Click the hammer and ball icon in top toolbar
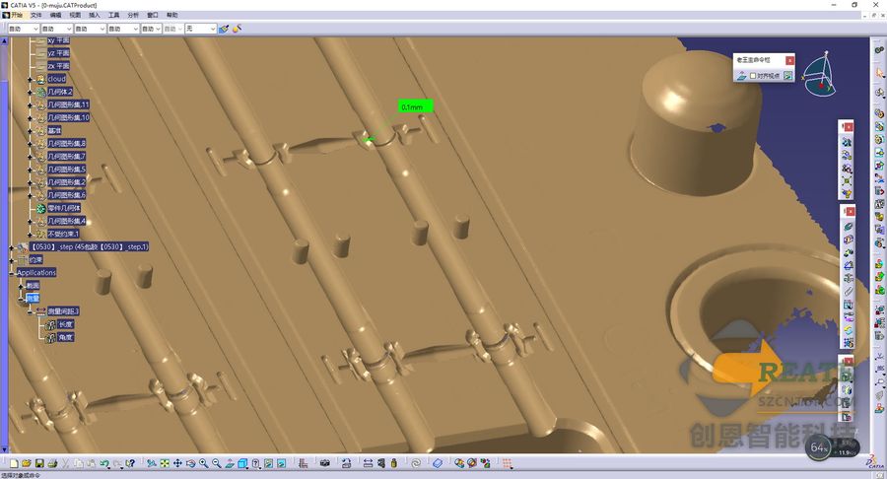Screen dimensions: 887x479 (237, 29)
